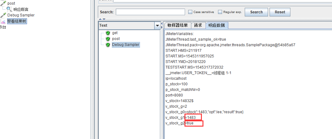Enable Case sensitive search option
This screenshot has height=139, width=332.
click(x=190, y=12)
